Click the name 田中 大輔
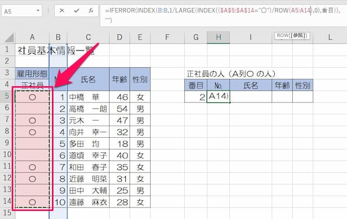 pyautogui.click(x=88, y=190)
